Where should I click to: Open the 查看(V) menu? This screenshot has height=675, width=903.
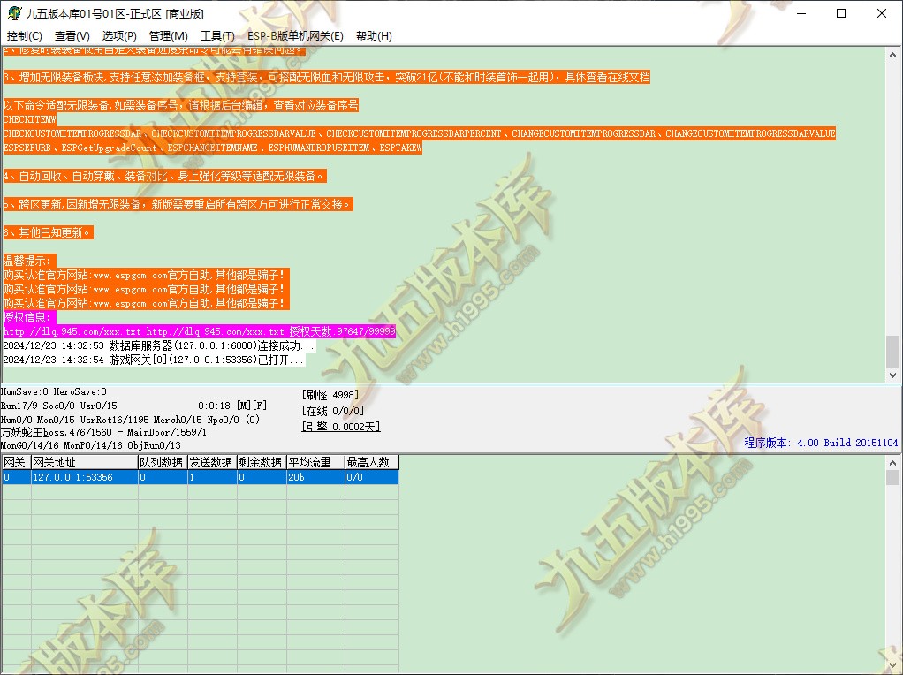pos(72,35)
